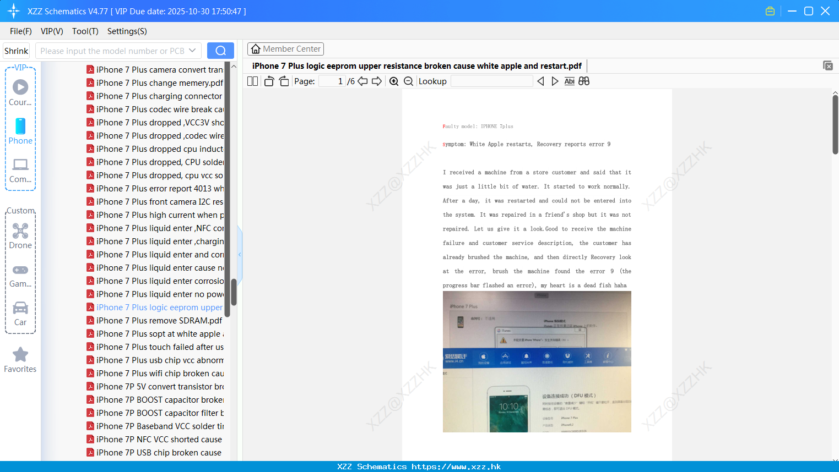Image resolution: width=839 pixels, height=472 pixels.
Task: Go to next page arrow
Action: point(377,81)
